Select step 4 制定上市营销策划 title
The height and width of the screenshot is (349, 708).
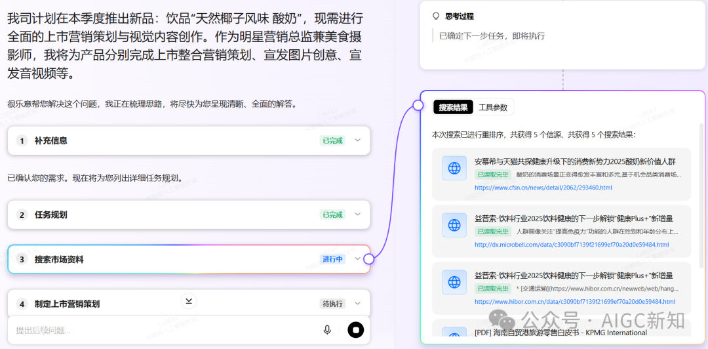(x=68, y=304)
